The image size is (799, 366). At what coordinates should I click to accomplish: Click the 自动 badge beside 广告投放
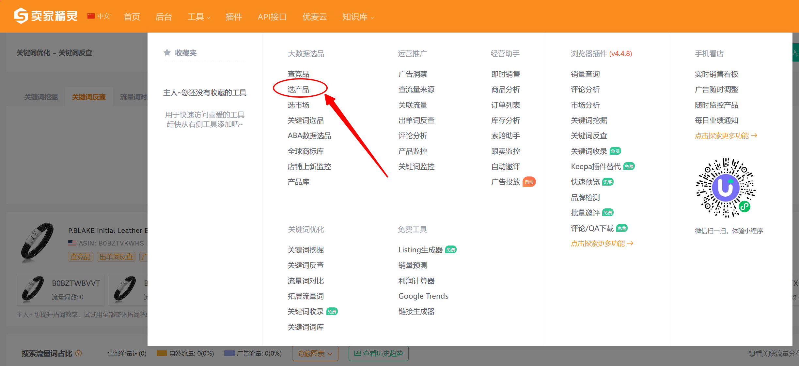(x=529, y=182)
